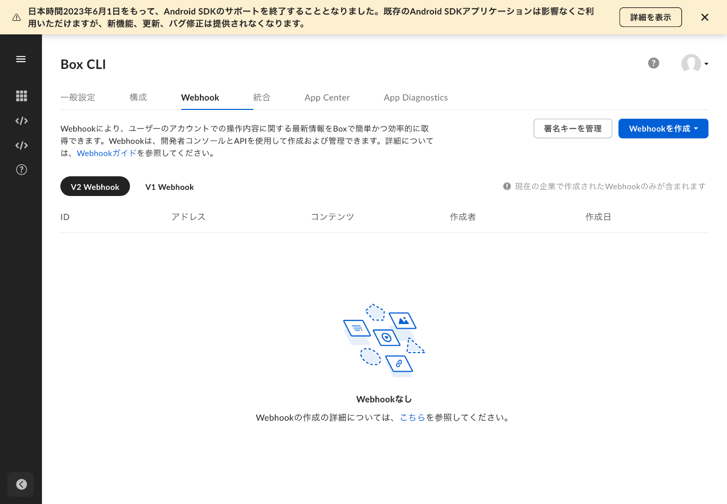The width and height of the screenshot is (727, 504).
Task: Click the upper code brackets sidebar icon
Action: tap(21, 121)
